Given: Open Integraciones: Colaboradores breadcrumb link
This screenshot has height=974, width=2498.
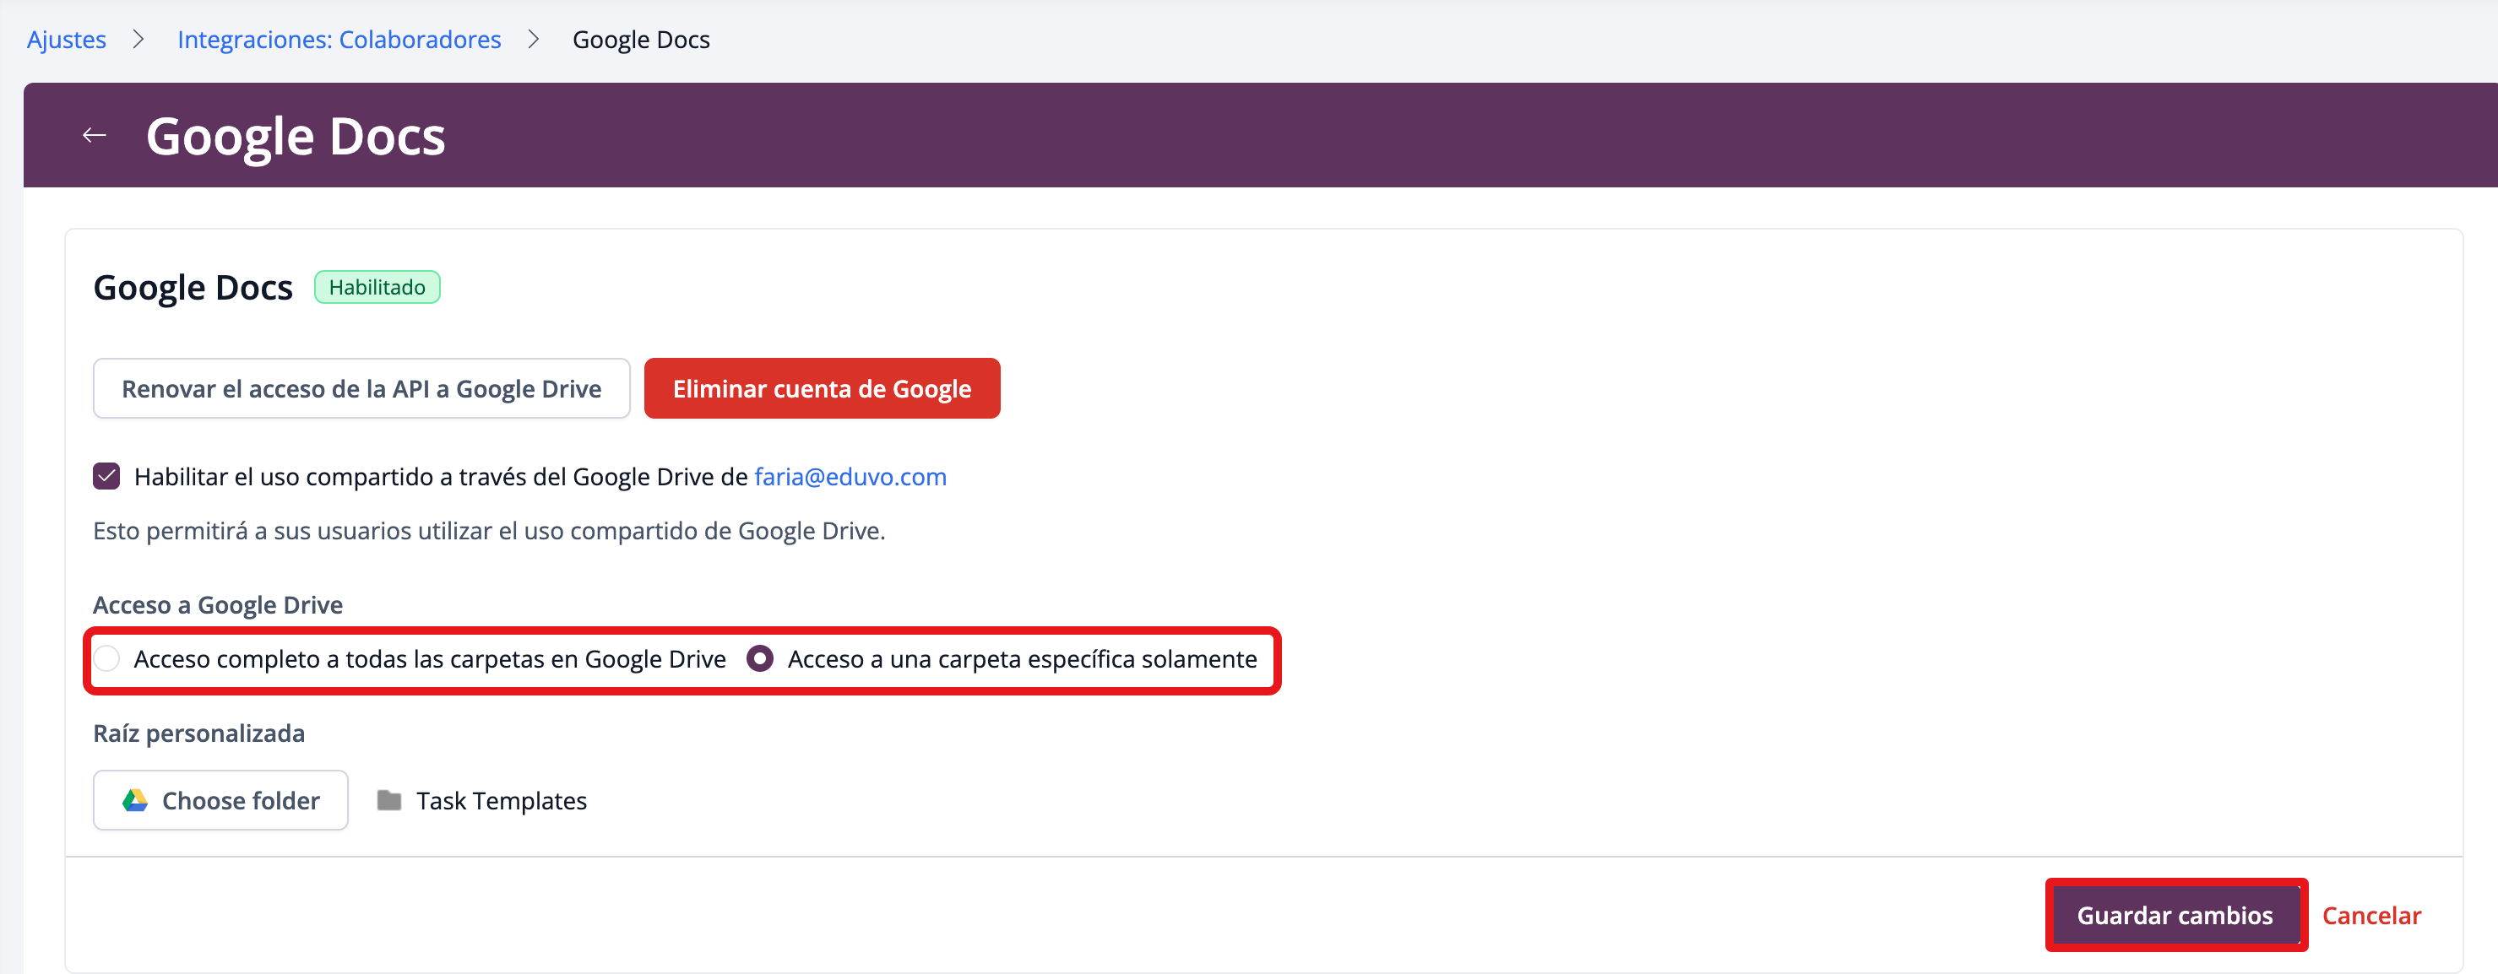Looking at the screenshot, I should point(339,40).
